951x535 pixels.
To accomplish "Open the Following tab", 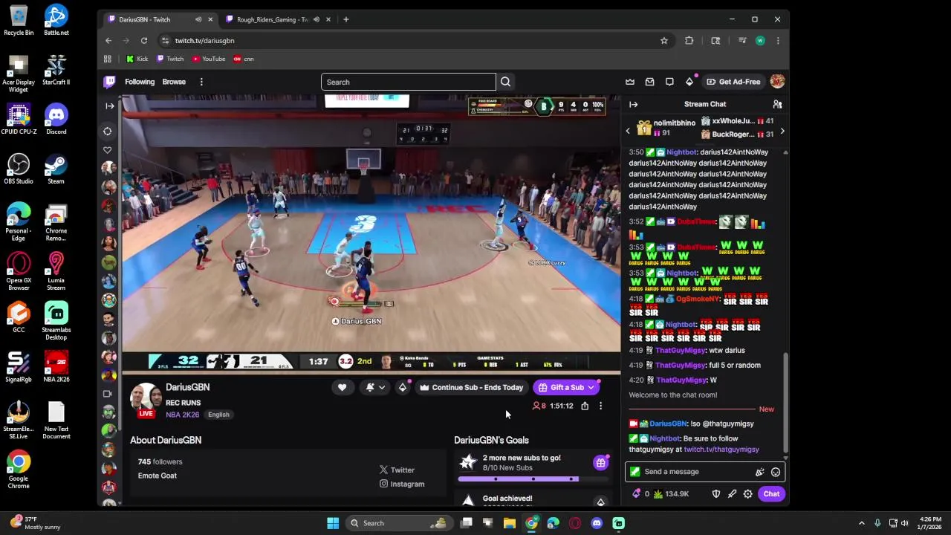I will [140, 82].
